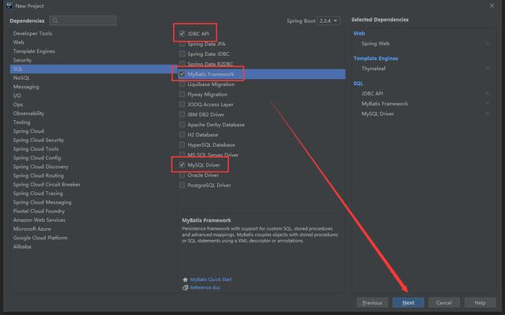Enable JOOQ Access Layer checkbox
The height and width of the screenshot is (315, 505).
click(182, 104)
